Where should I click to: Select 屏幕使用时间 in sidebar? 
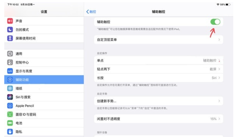tap(44, 38)
